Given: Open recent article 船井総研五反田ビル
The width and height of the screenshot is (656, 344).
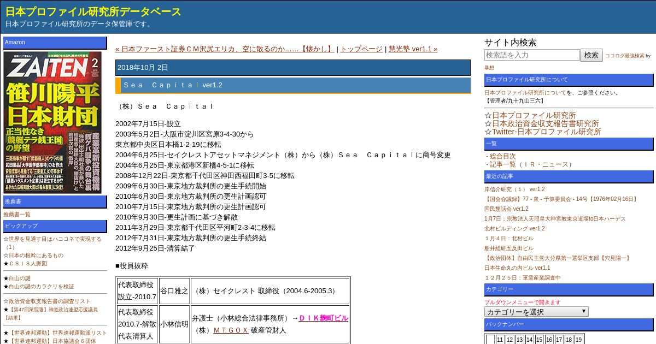Looking at the screenshot, I should click(509, 248).
